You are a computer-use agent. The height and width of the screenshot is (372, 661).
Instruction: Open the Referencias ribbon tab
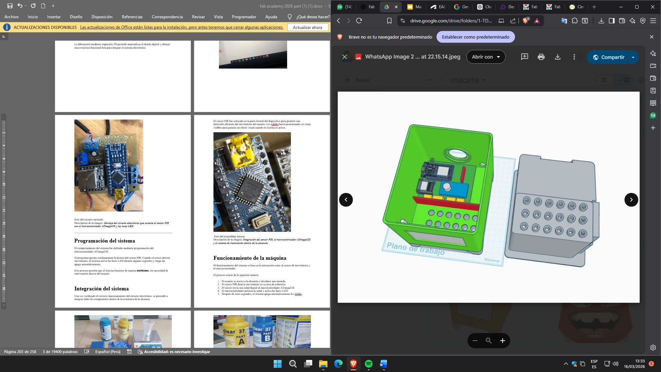click(x=132, y=17)
